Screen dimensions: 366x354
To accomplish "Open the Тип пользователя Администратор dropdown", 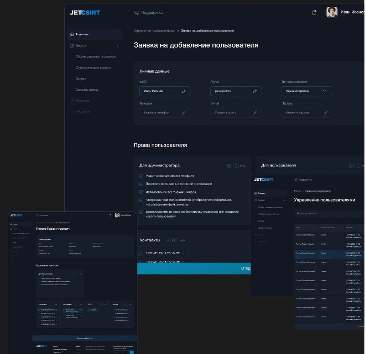I will click(x=307, y=91).
